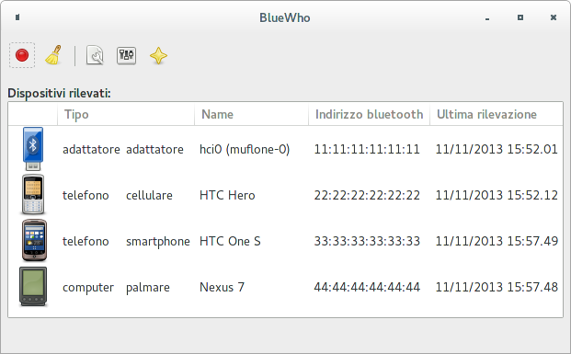This screenshot has height=354, width=571.
Task: Click timestamp 11/11/2013 15:52.12
Action: pos(497,195)
